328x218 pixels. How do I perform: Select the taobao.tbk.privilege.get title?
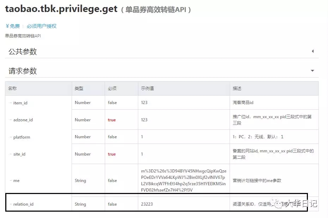pos(61,9)
